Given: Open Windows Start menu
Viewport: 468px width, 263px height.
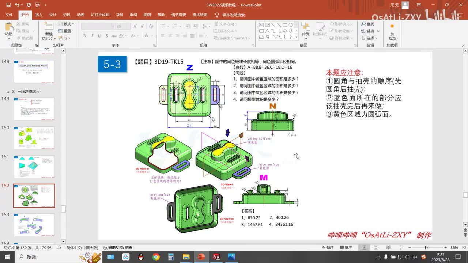Looking at the screenshot, I should coord(7,257).
